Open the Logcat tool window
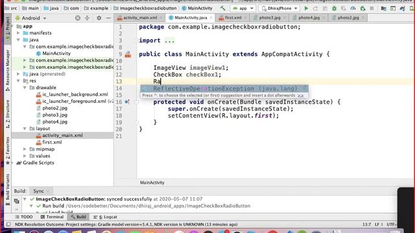This screenshot has width=415, height=233. click(105, 217)
